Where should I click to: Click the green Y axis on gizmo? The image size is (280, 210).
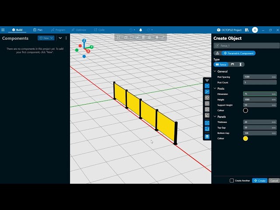pos(91,47)
